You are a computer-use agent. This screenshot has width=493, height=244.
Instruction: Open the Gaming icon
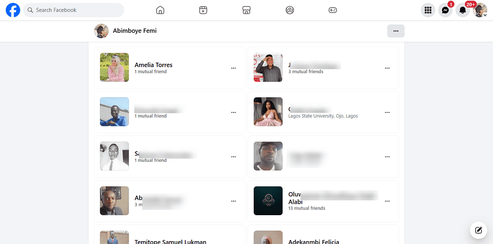(333, 10)
